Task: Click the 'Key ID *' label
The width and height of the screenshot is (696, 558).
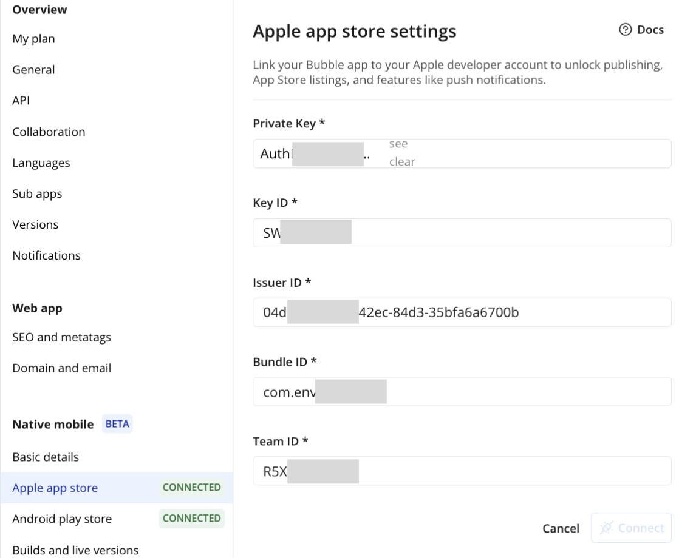Action: tap(275, 203)
